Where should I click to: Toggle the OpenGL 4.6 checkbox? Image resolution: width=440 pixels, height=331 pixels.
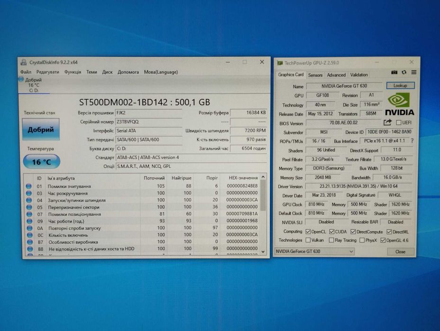pyautogui.click(x=383, y=240)
